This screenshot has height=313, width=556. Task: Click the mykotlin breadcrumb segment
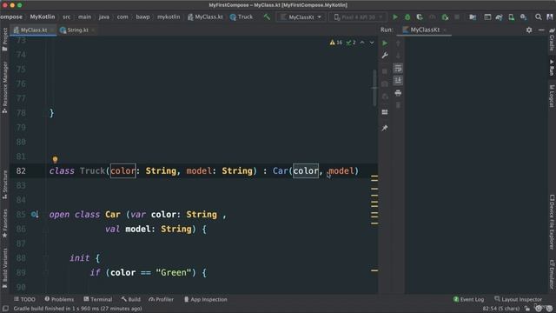[169, 17]
